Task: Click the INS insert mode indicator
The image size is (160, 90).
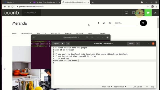Action: [152, 87]
